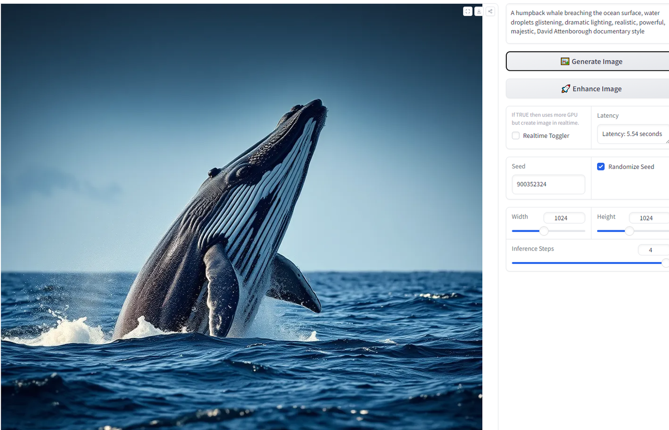Download the generated whale image

(479, 11)
